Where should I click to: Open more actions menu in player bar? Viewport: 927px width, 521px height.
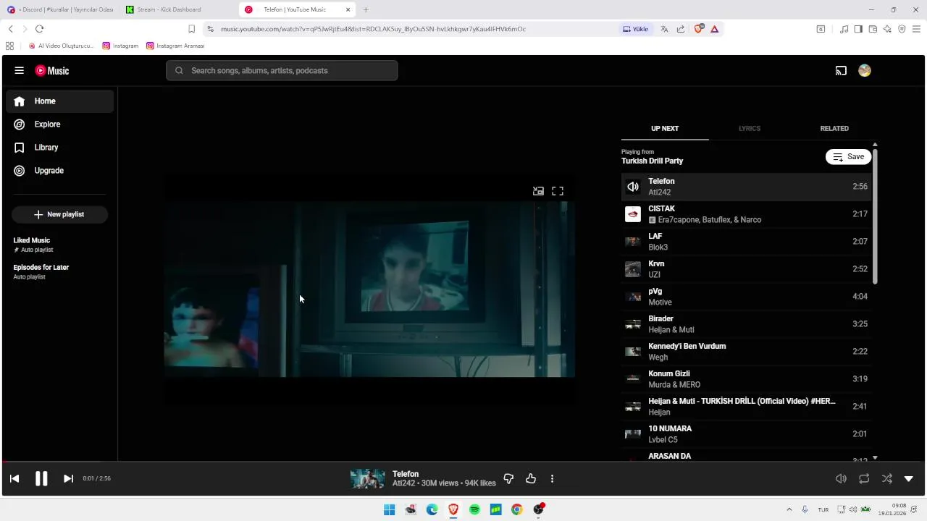[552, 478]
